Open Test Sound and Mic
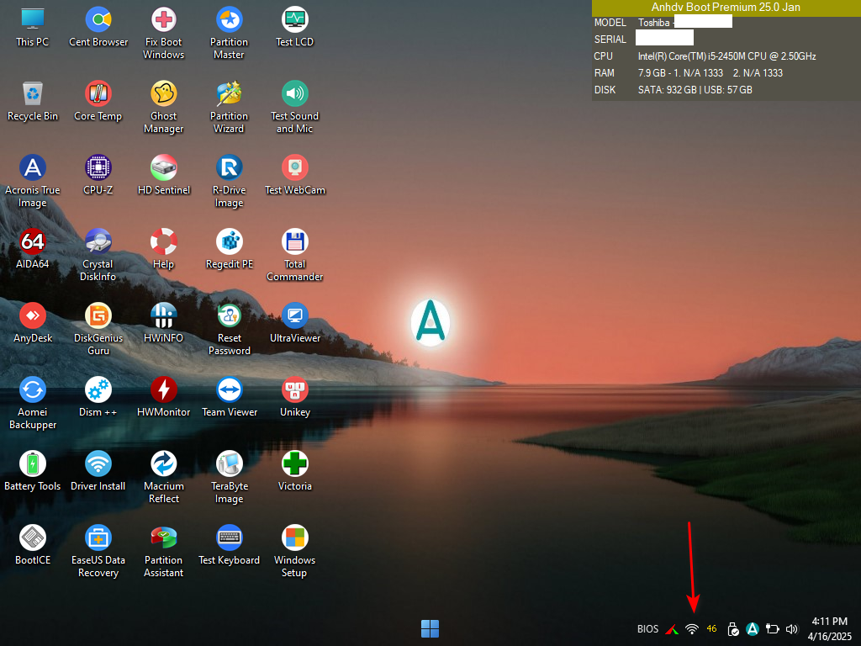 pos(295,108)
